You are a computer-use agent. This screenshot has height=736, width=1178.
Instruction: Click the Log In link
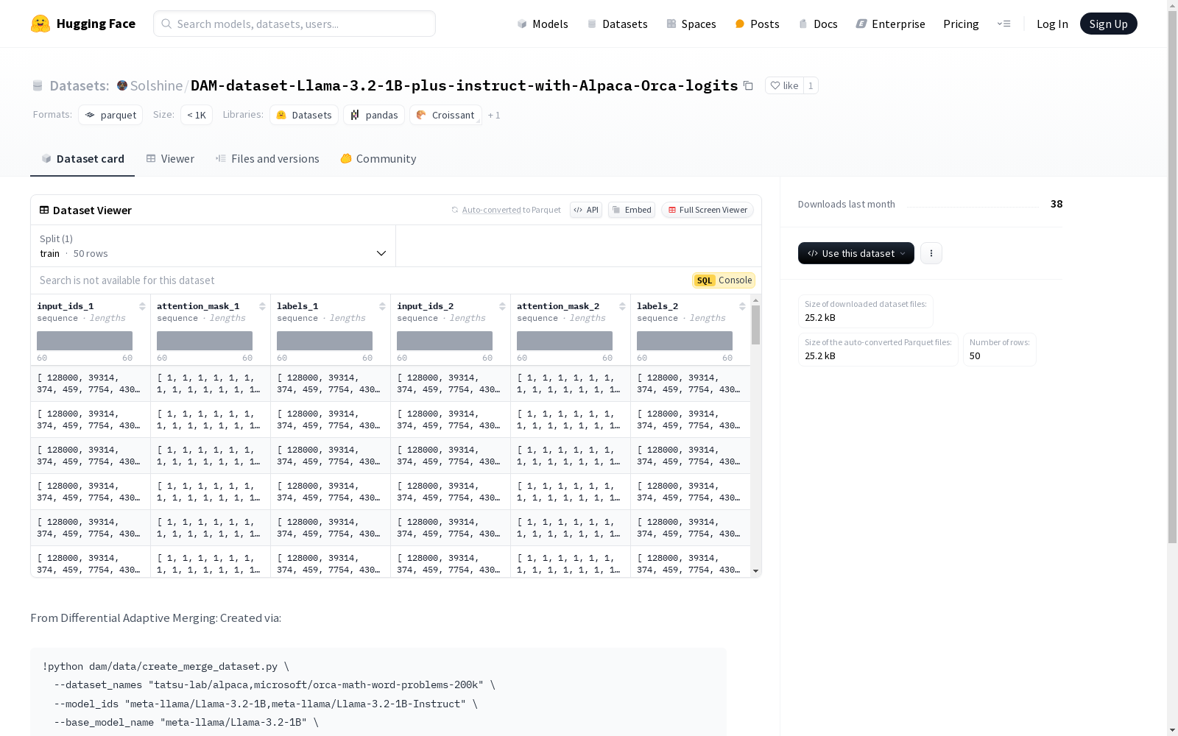pyautogui.click(x=1052, y=24)
